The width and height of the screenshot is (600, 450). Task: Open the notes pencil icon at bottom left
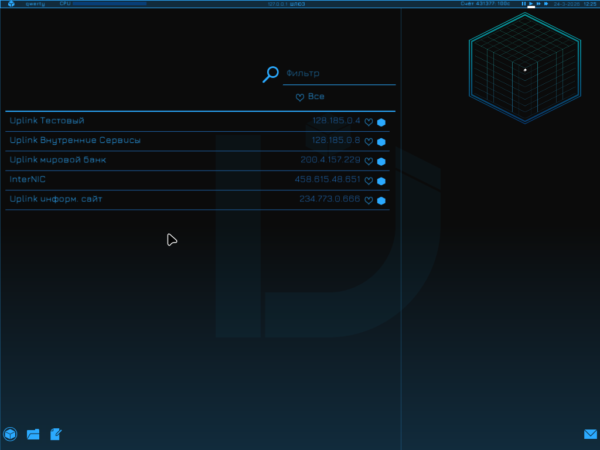coord(56,434)
